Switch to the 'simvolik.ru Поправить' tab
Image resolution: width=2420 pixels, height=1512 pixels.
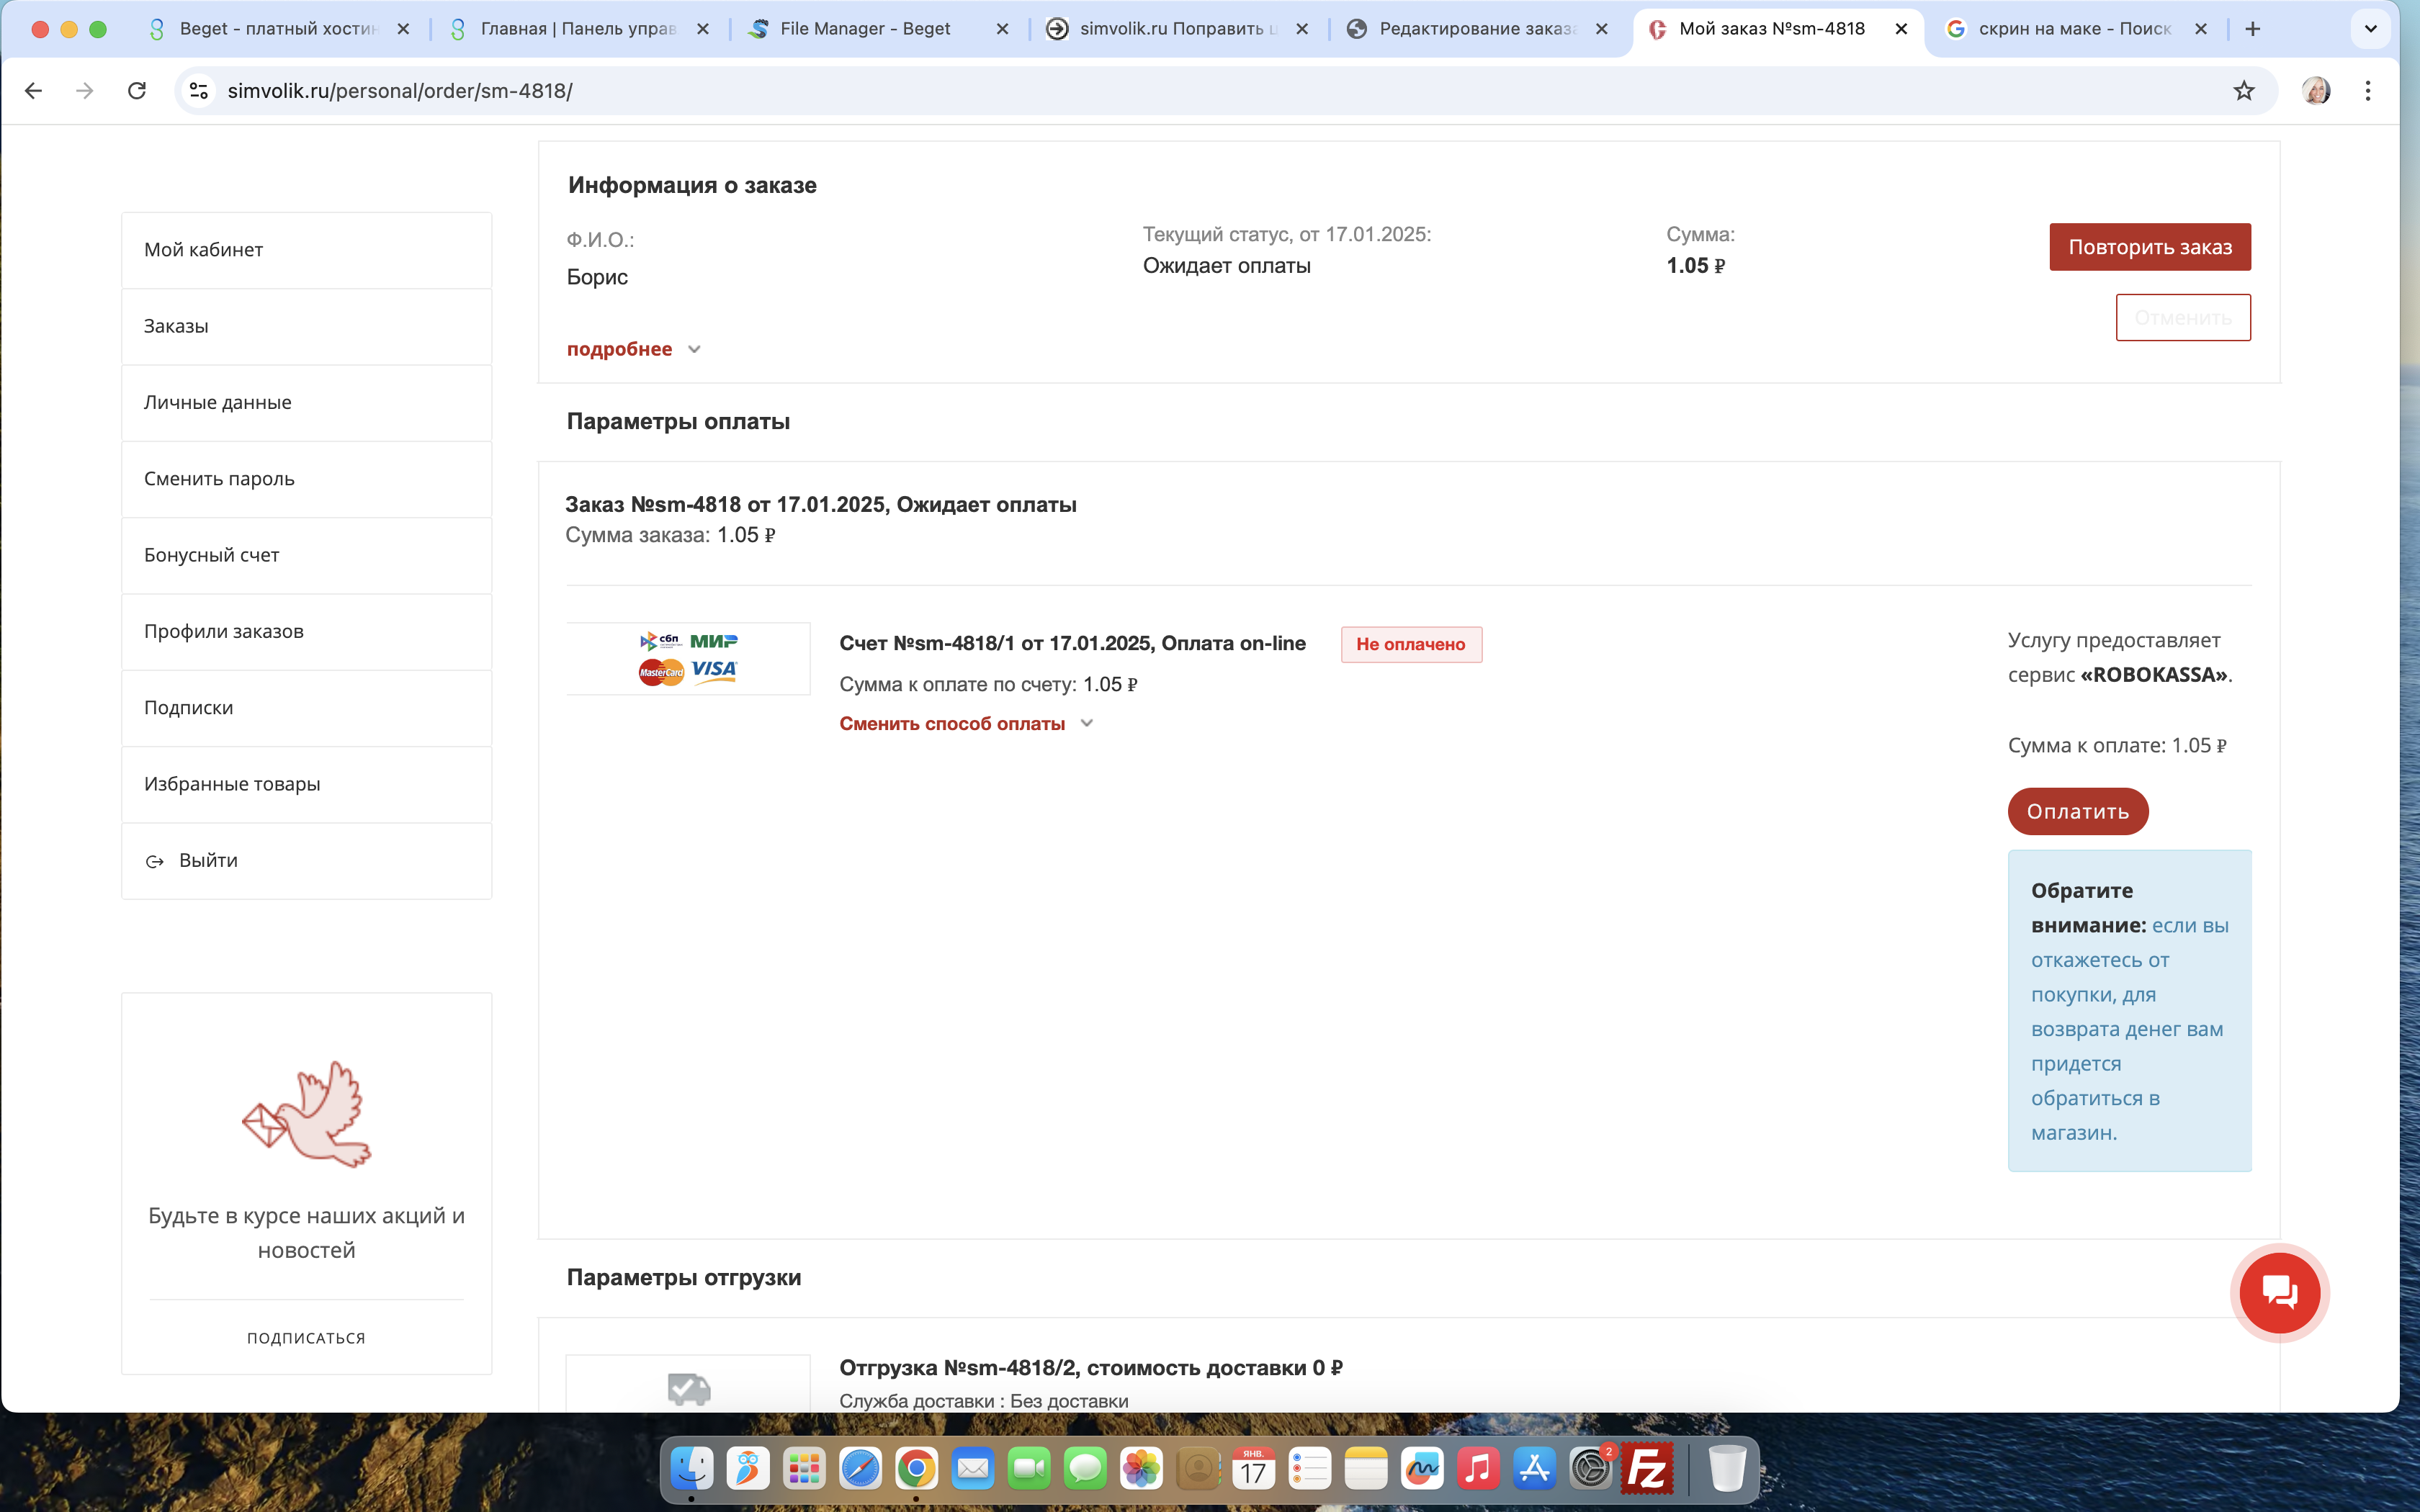[x=1178, y=29]
